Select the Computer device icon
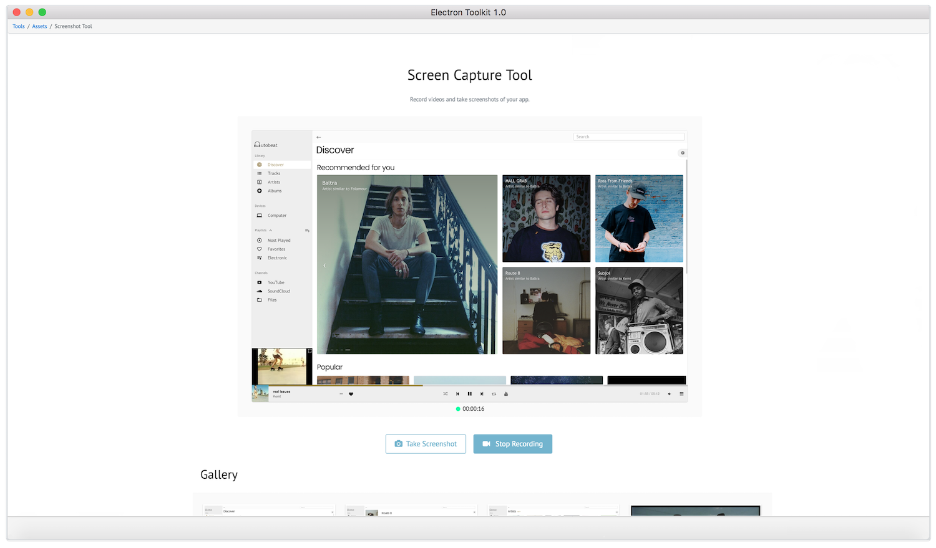 tap(260, 216)
